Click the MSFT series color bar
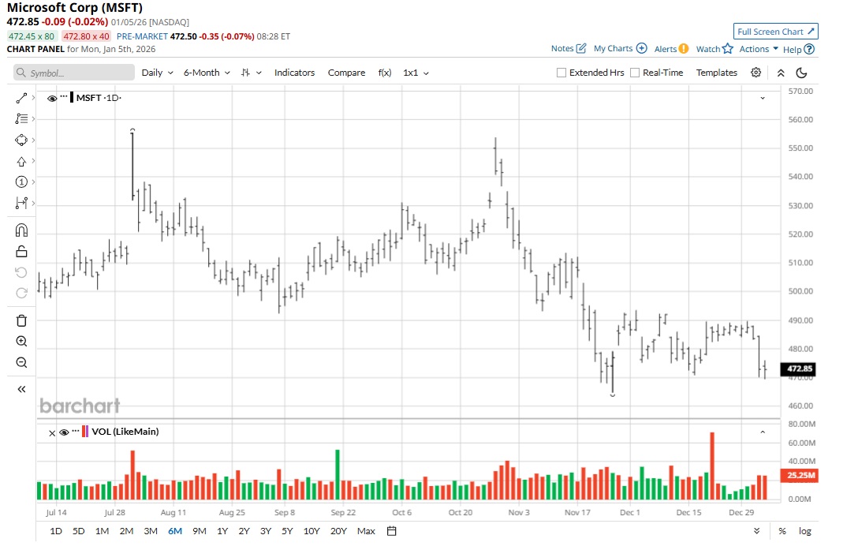This screenshot has width=843, height=550. (x=72, y=98)
